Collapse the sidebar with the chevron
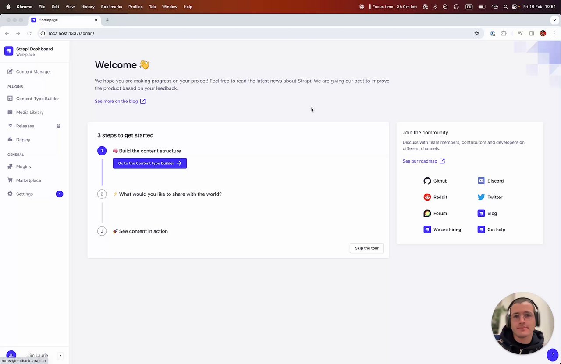Screen dimensions: 561x364 [60, 356]
